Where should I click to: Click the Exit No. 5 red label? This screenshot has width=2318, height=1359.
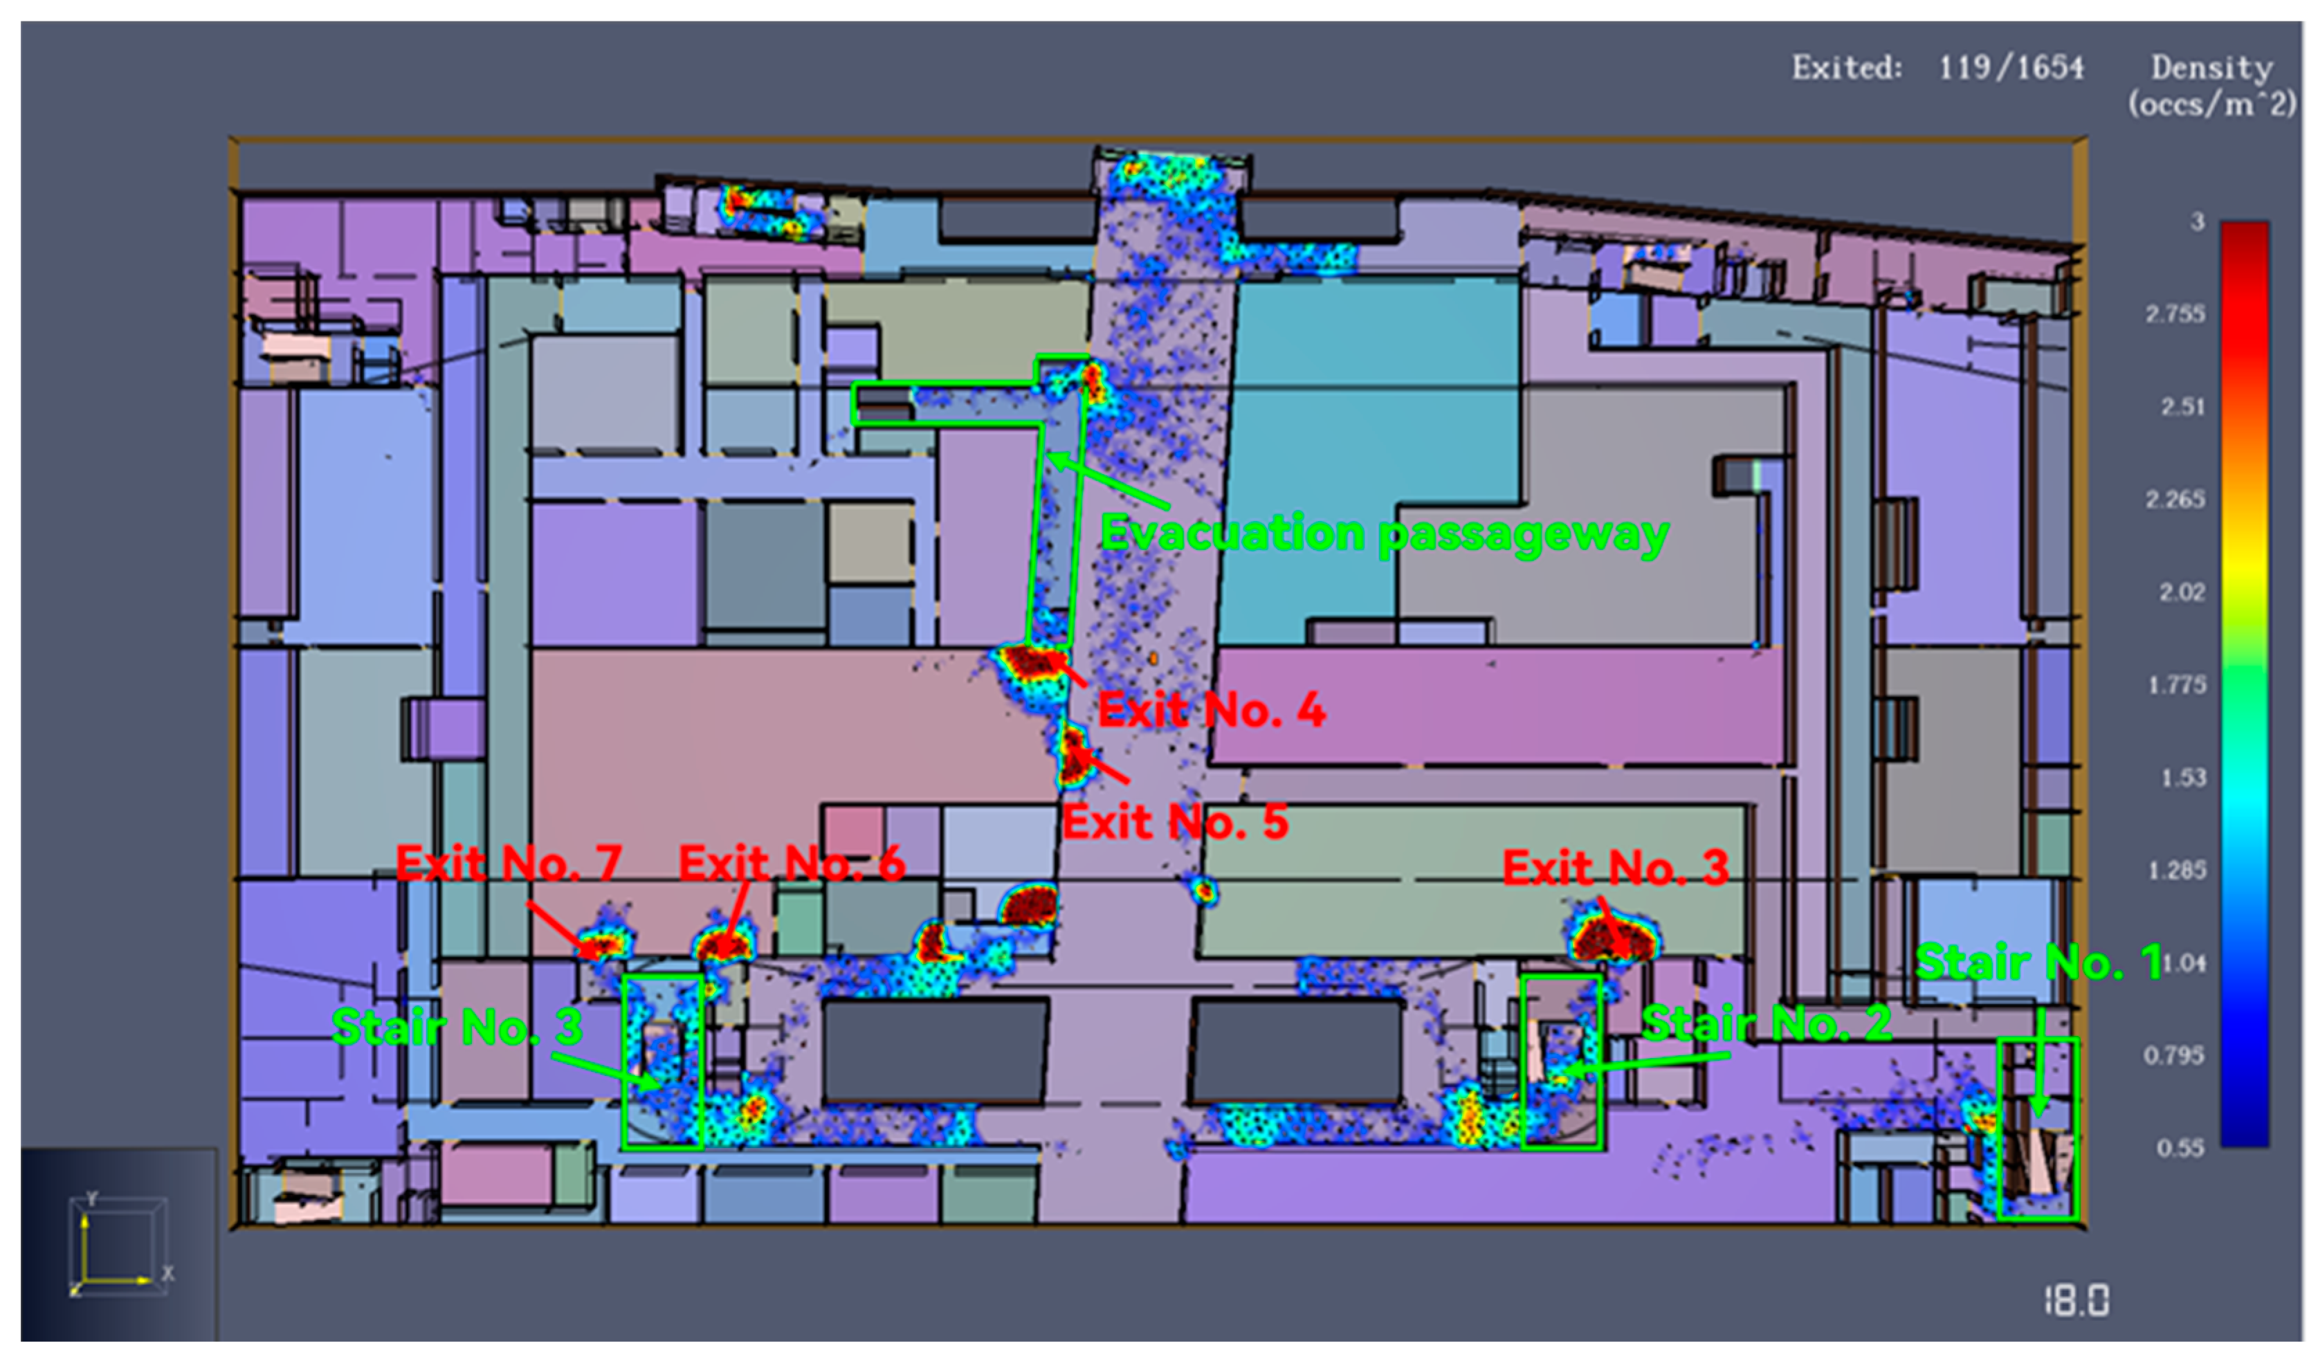pyautogui.click(x=1175, y=821)
